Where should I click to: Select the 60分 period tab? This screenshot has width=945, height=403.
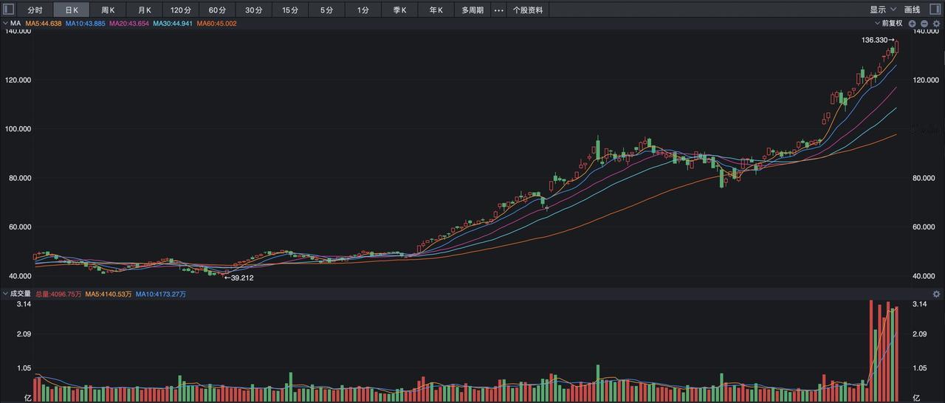217,10
